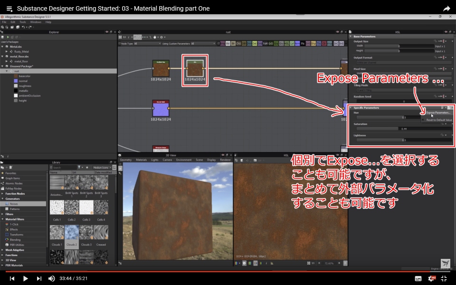The width and height of the screenshot is (456, 285).
Task: Select the ambientOcclusion output
Action: click(29, 95)
